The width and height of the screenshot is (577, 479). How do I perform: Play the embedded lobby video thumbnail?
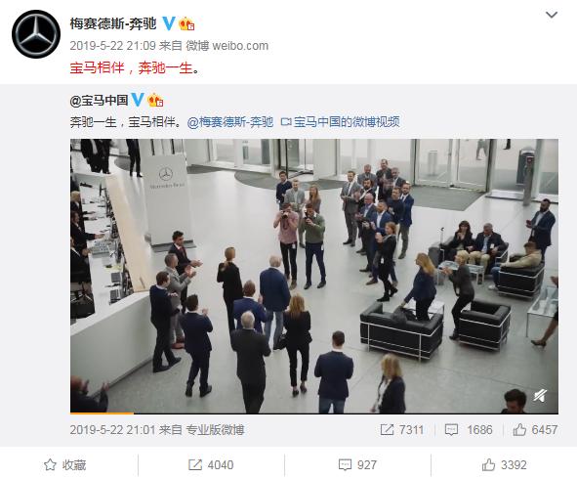click(x=314, y=276)
